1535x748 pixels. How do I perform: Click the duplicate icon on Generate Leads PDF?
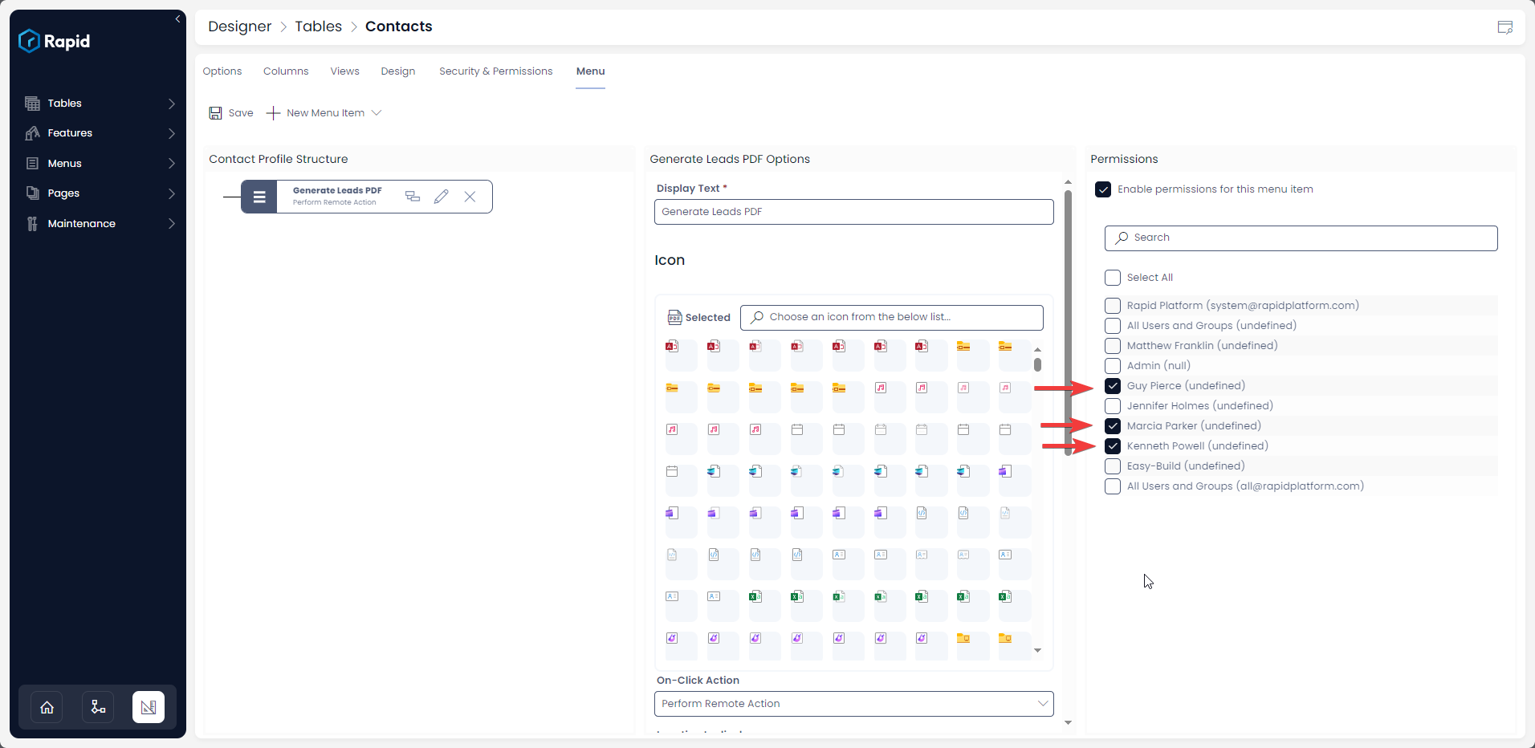tap(412, 196)
